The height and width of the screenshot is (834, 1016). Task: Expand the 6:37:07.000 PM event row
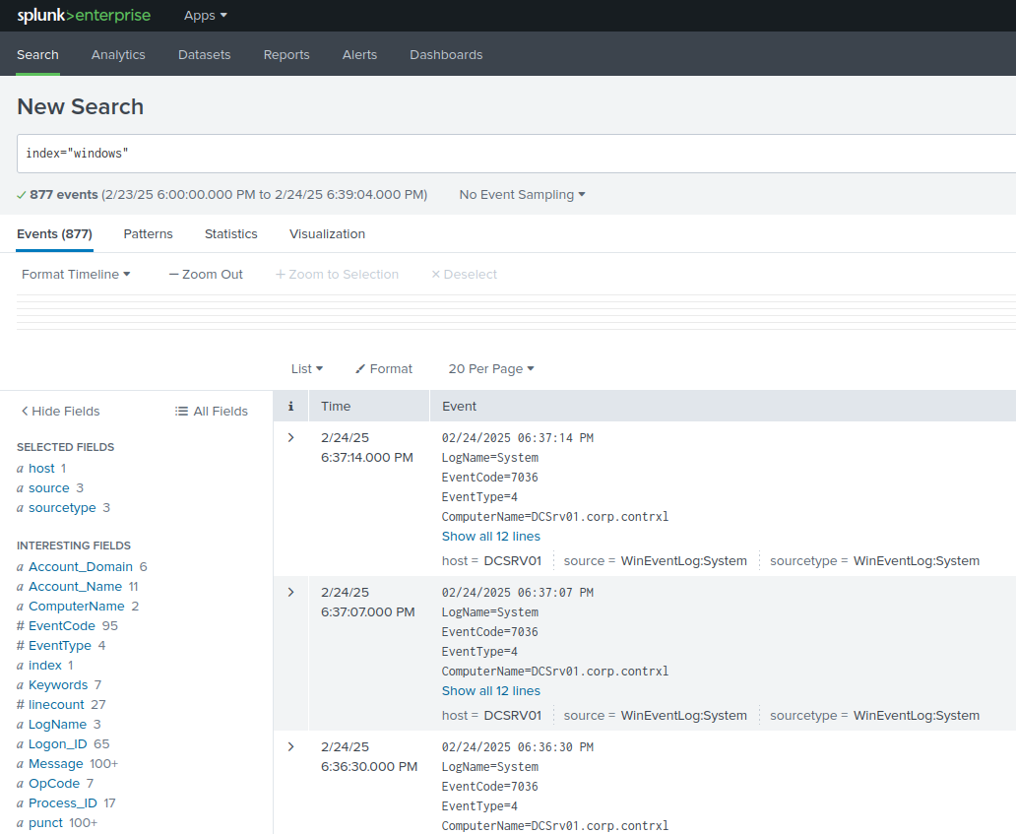pos(291,593)
